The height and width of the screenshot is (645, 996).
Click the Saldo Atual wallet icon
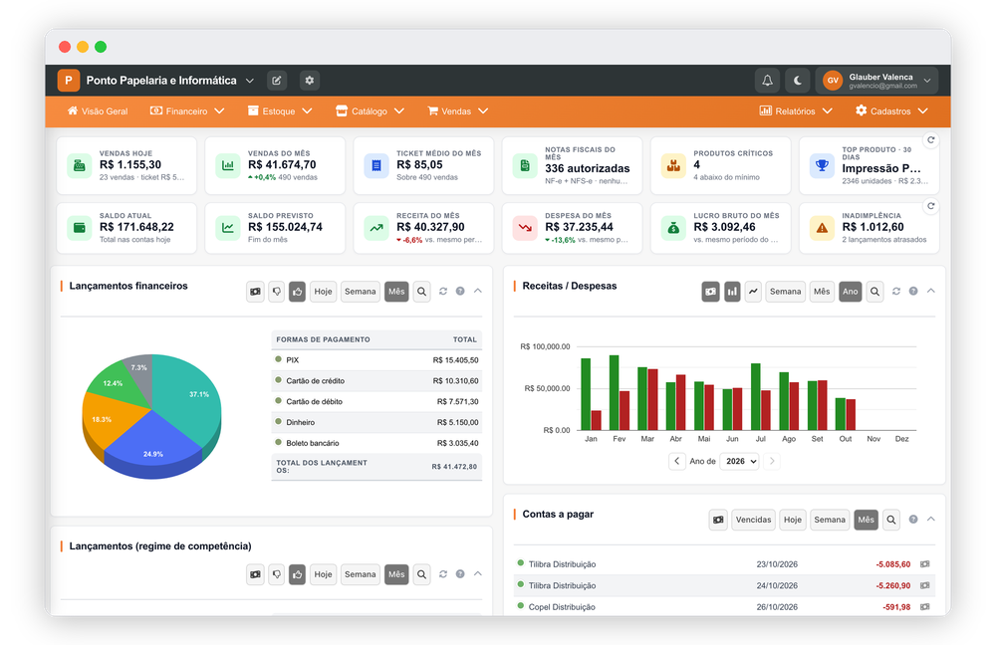tap(80, 228)
